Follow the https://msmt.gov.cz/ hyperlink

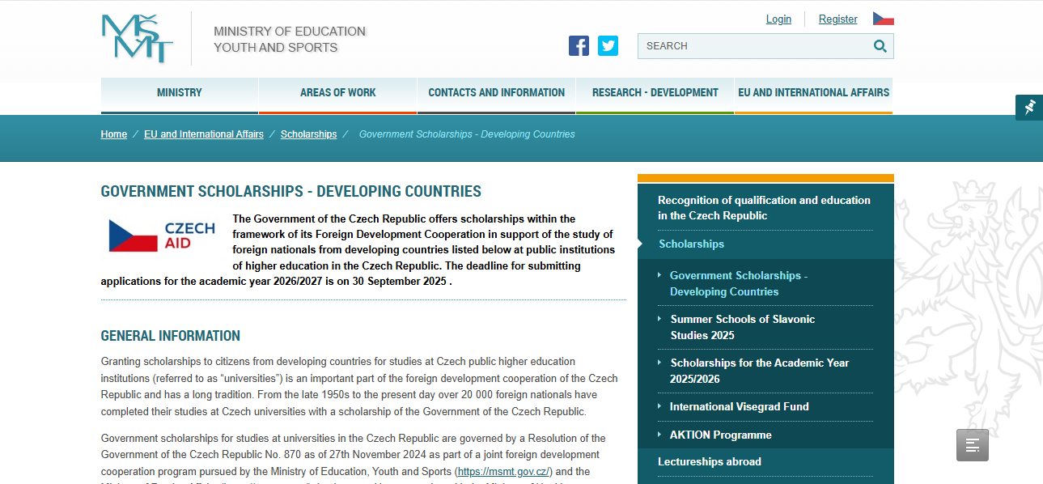tap(503, 471)
